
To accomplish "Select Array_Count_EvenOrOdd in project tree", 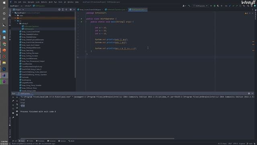I will 31,31.
